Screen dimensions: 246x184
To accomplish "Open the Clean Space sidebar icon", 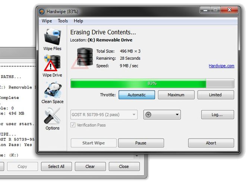I will [53, 90].
